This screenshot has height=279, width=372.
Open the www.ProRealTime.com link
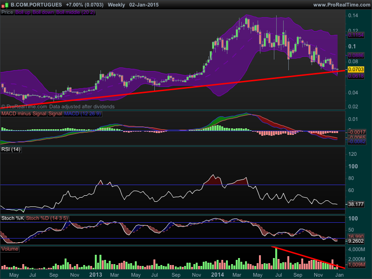coord(341,4)
